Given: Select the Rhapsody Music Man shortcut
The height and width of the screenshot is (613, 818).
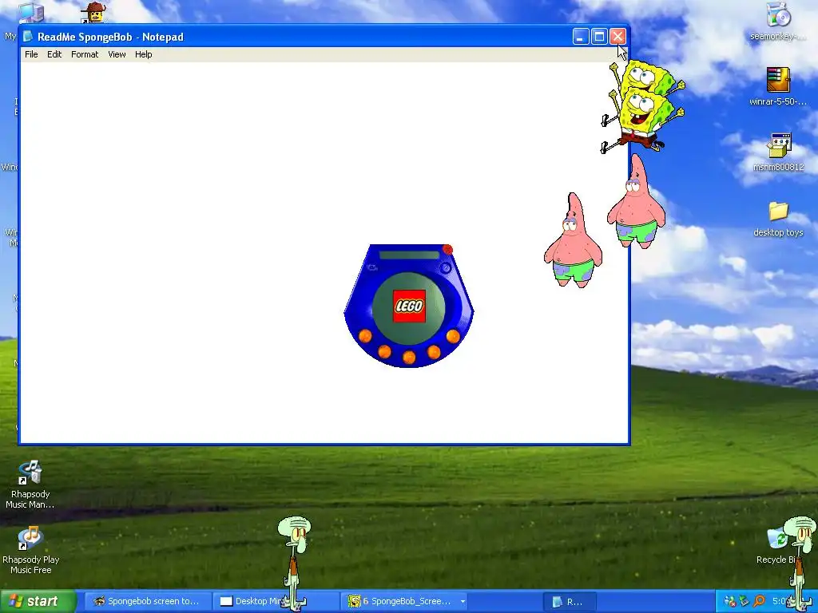Looking at the screenshot, I should (30, 484).
